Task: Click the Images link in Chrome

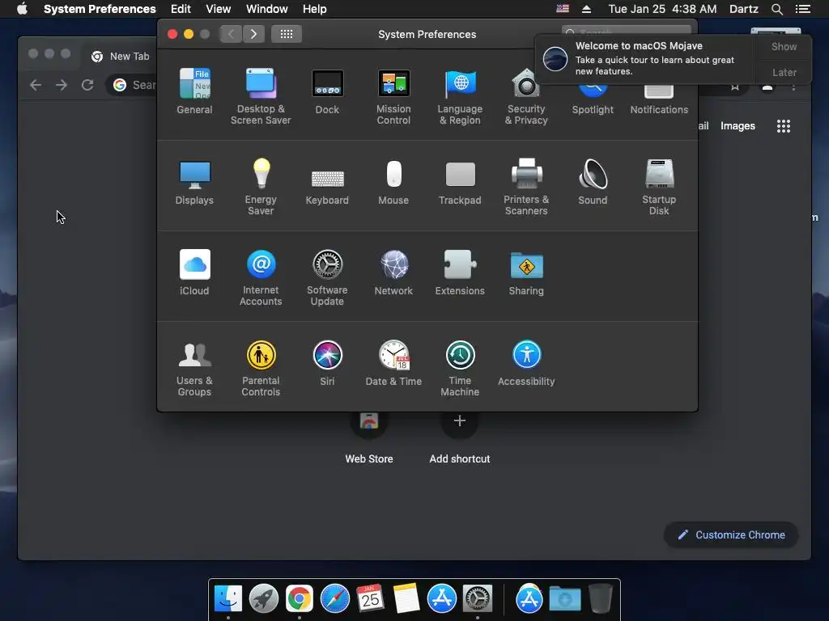Action: point(738,125)
